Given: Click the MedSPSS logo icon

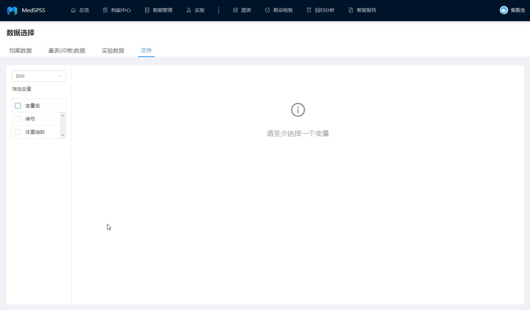Looking at the screenshot, I should (12, 10).
